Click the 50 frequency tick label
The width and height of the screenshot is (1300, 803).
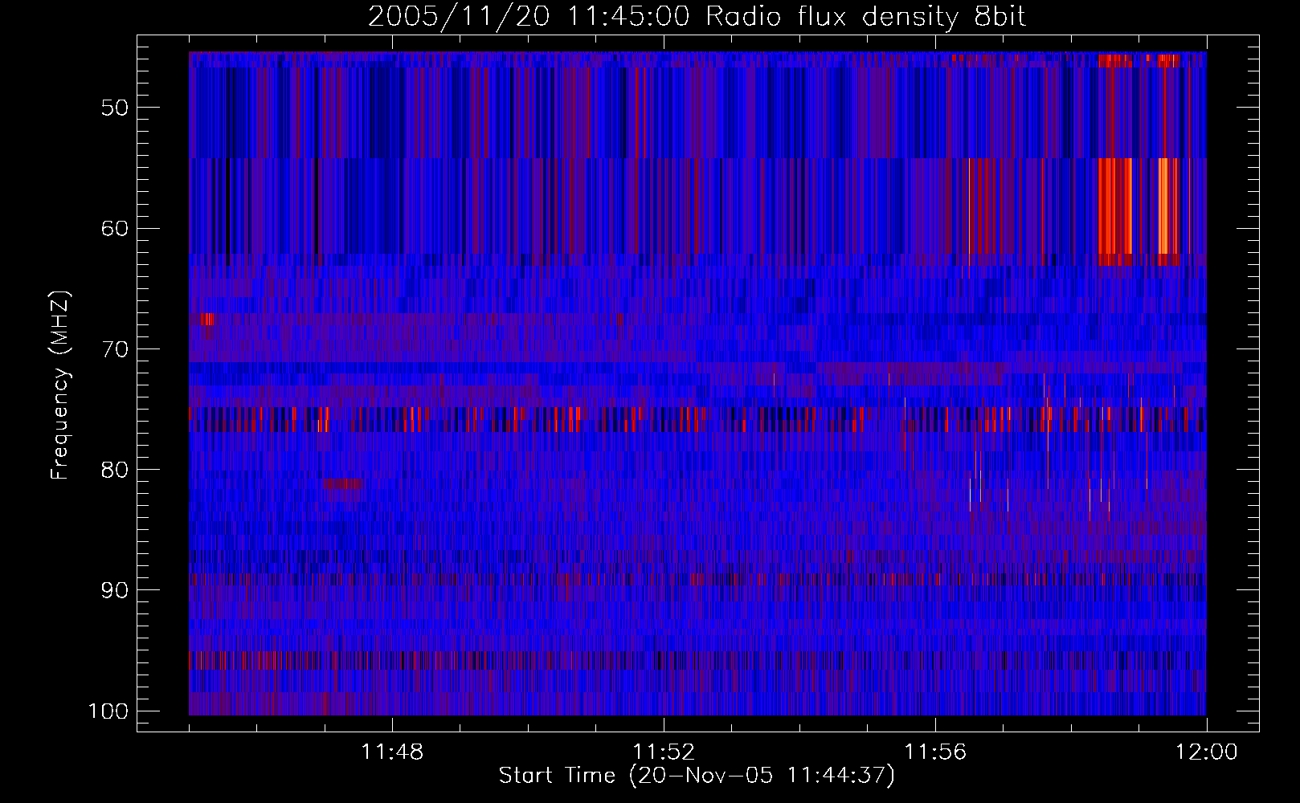(115, 108)
